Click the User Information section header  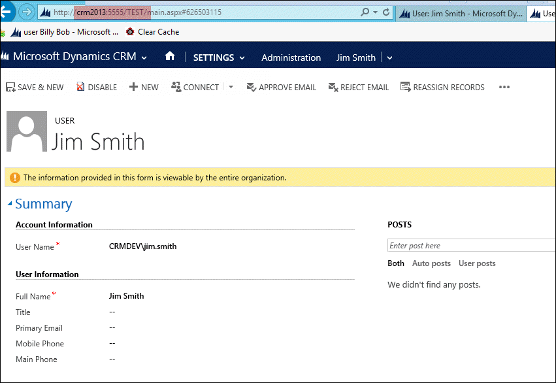[47, 274]
